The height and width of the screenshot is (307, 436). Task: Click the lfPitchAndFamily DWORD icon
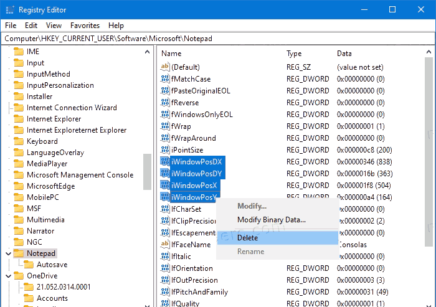point(164,291)
